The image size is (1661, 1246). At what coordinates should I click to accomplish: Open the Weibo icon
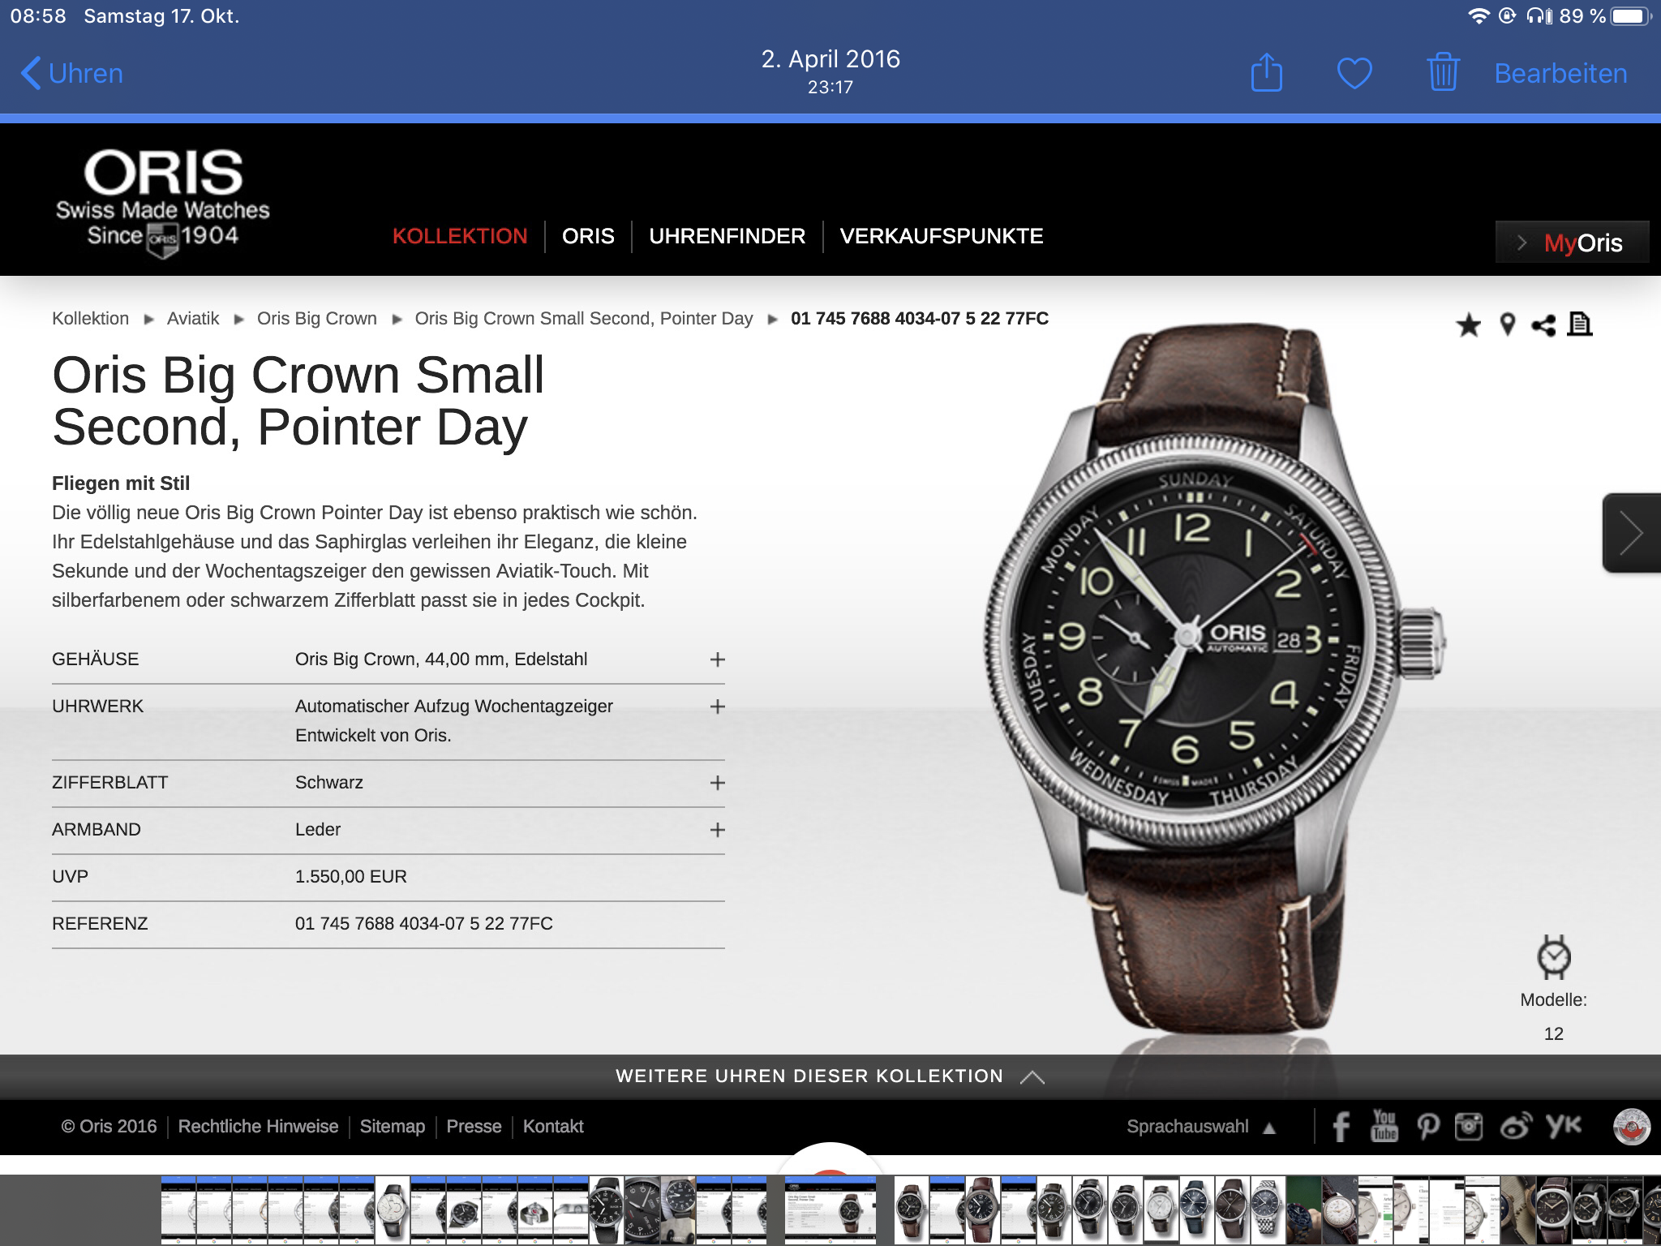[x=1515, y=1126]
